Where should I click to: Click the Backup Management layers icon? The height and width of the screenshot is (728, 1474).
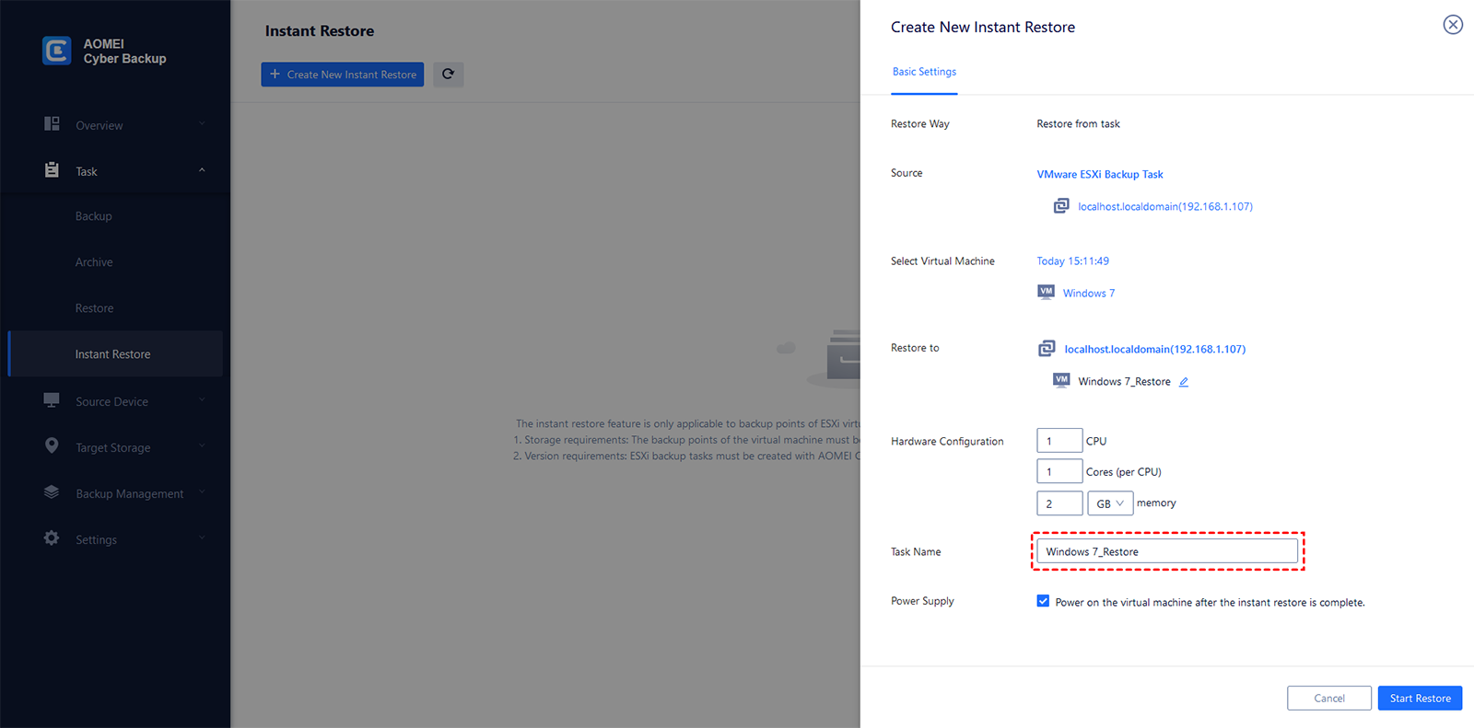pos(52,492)
